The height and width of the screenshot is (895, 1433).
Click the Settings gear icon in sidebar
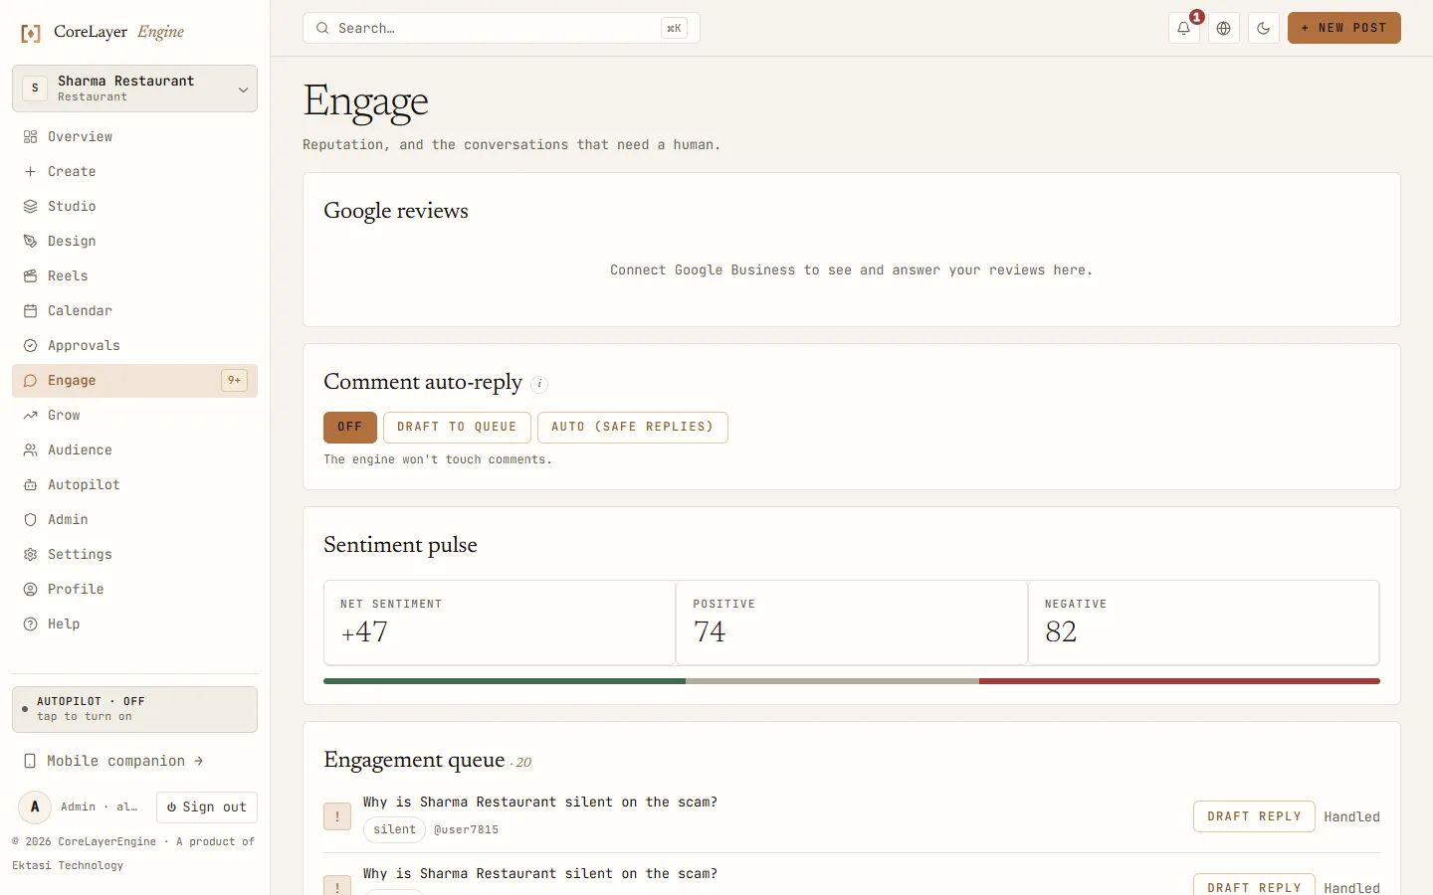[30, 555]
